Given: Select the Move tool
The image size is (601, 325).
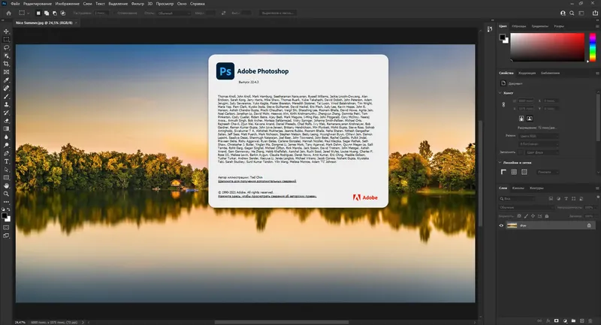Looking at the screenshot, I should (6, 32).
